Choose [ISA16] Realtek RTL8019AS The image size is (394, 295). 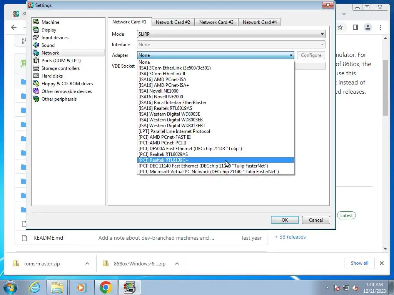(x=215, y=108)
